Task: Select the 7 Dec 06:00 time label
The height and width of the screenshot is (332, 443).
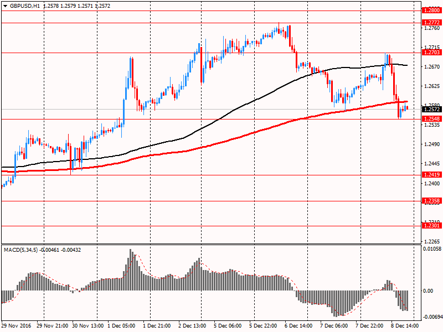Action: [334, 326]
